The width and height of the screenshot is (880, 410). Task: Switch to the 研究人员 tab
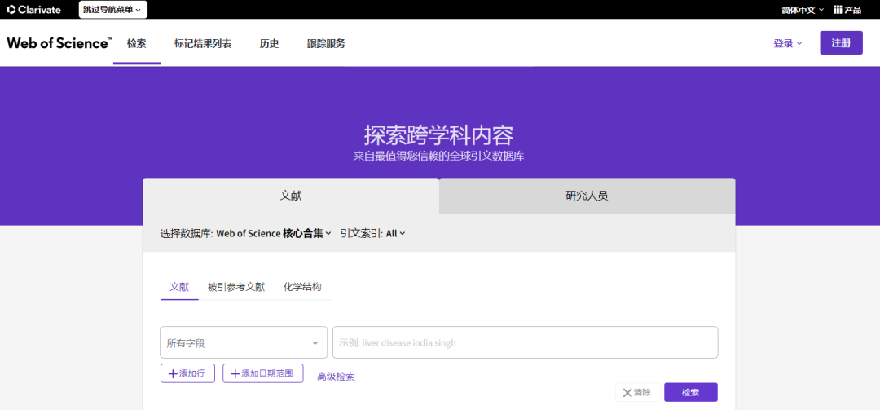click(x=587, y=196)
